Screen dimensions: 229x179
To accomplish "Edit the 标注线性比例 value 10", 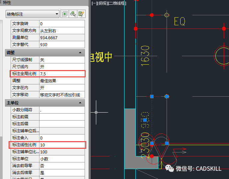I will point(62,145).
